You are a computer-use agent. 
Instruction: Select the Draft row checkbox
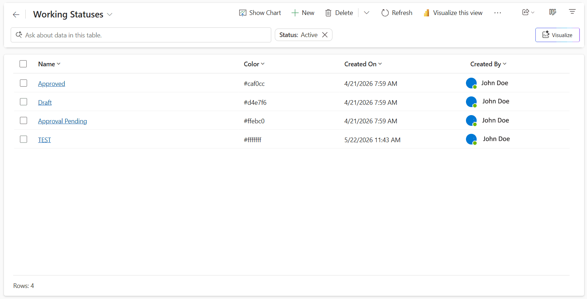[23, 102]
